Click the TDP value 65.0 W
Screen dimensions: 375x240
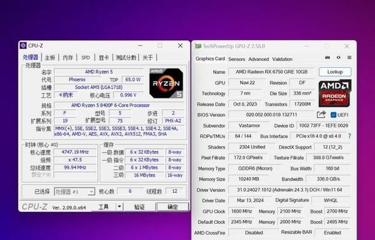(133, 80)
